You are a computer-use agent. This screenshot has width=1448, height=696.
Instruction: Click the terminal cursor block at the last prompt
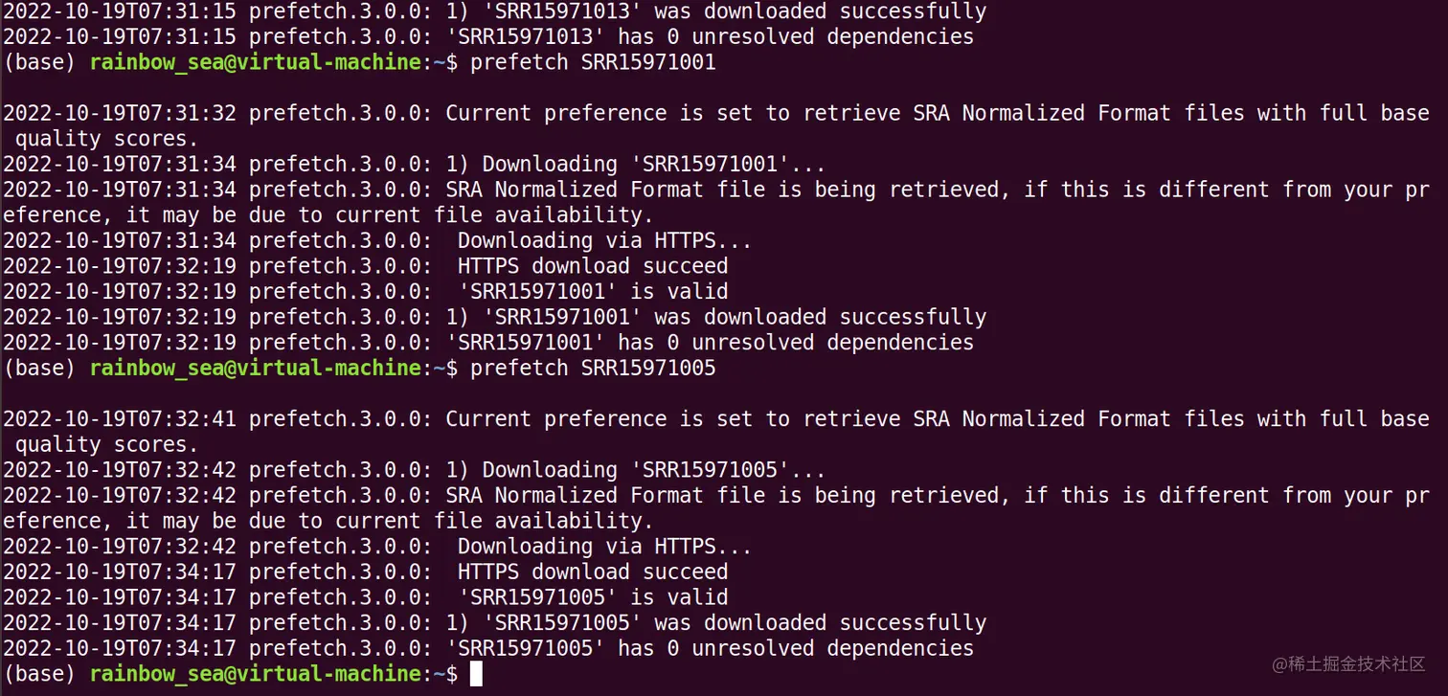point(476,674)
